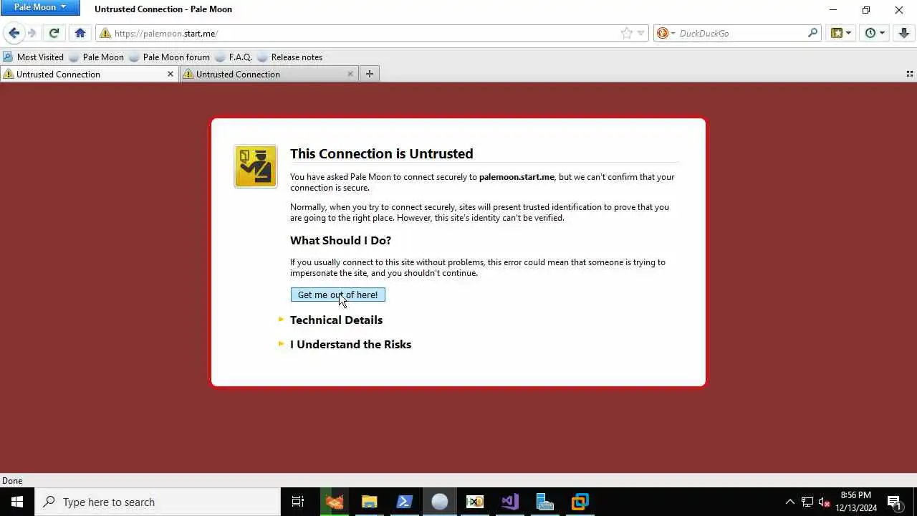The height and width of the screenshot is (516, 917).
Task: Click the Windows taskbar search box
Action: pos(158,502)
